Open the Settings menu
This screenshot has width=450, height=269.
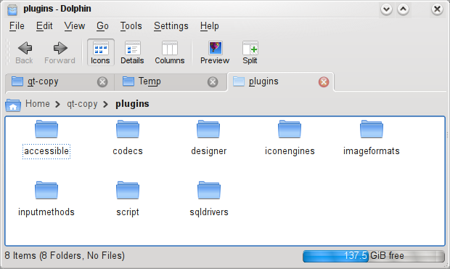(171, 26)
